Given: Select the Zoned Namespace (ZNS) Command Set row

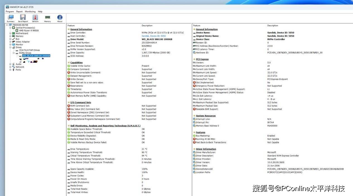Looking at the screenshot, I should click(x=129, y=112).
